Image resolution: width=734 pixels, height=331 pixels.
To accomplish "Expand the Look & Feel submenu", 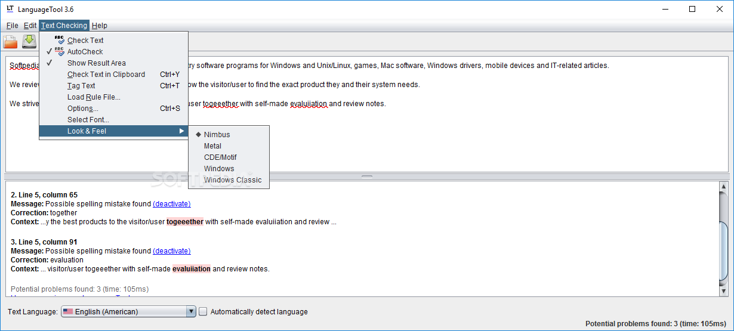I will (x=113, y=131).
